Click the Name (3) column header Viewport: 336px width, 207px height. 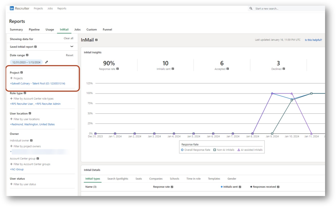(x=91, y=187)
